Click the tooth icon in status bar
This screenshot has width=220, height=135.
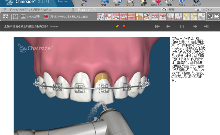[5, 10]
